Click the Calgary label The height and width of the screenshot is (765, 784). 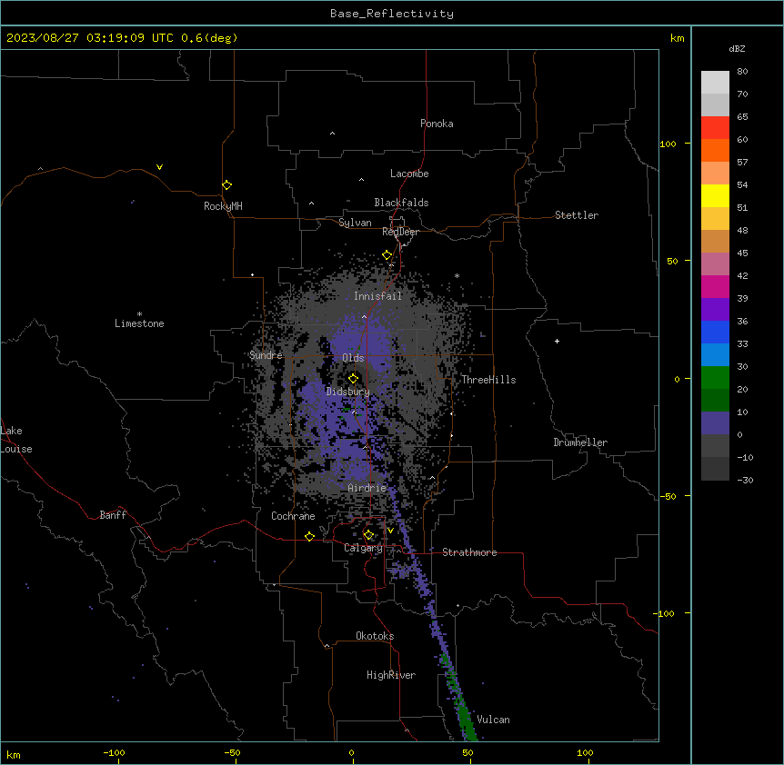(x=363, y=548)
